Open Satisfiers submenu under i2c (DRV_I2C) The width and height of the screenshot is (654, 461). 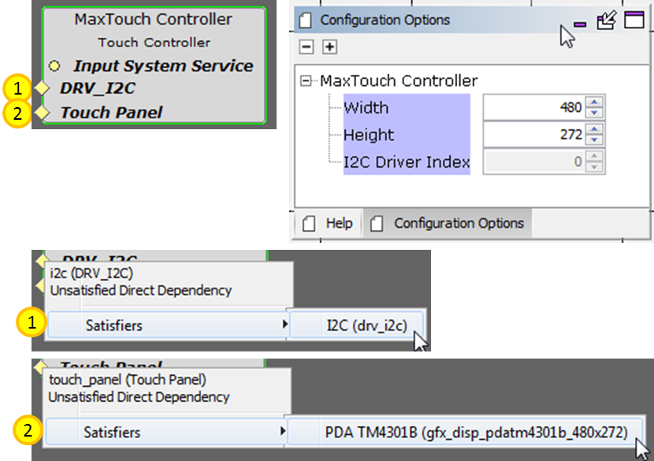pyautogui.click(x=168, y=325)
